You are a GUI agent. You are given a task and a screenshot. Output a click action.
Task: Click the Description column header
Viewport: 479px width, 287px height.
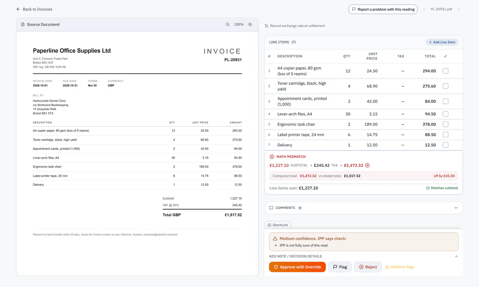(x=290, y=56)
